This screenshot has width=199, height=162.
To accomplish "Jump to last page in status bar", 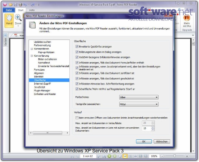I will 104,156.
